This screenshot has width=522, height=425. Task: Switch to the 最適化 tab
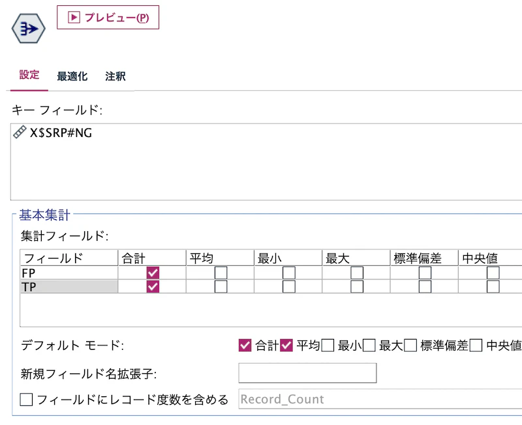click(72, 76)
